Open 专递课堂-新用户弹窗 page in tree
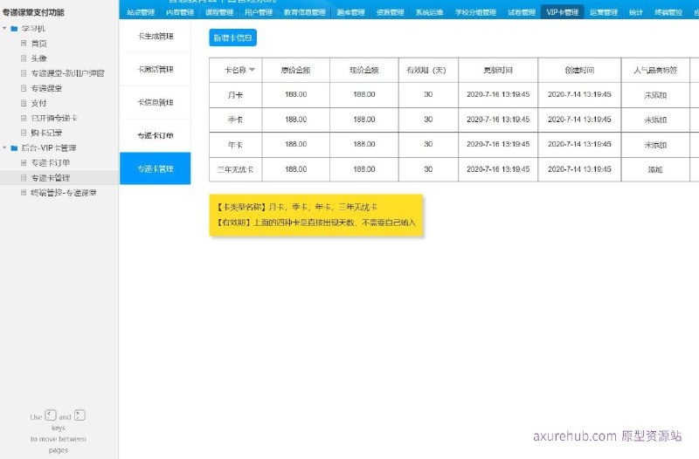The width and height of the screenshot is (699, 459). pos(67,73)
